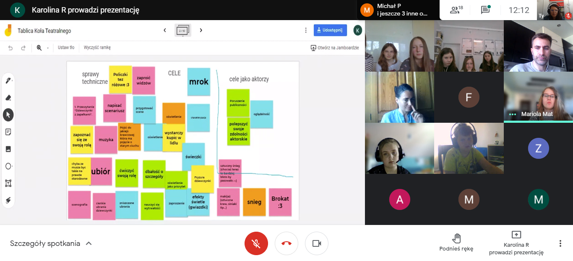
Task: Select the Pen tool in Jamboard sidebar
Action: pyautogui.click(x=8, y=80)
